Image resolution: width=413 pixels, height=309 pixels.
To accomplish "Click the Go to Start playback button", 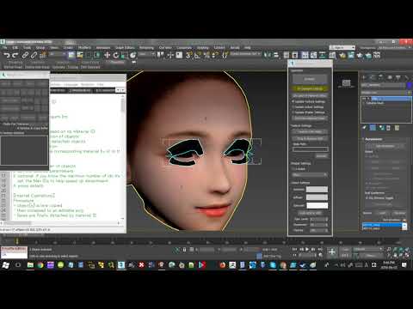I will pyautogui.click(x=294, y=249).
